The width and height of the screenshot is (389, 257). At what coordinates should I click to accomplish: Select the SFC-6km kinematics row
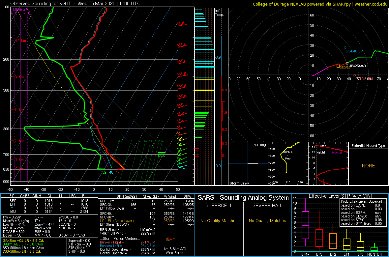pyautogui.click(x=147, y=213)
